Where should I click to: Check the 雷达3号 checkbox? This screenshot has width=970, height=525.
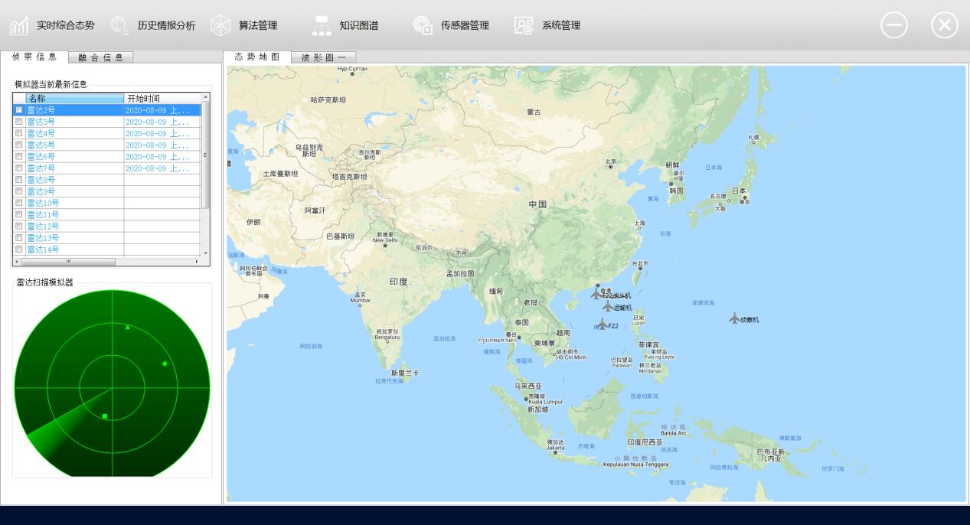pos(19,122)
